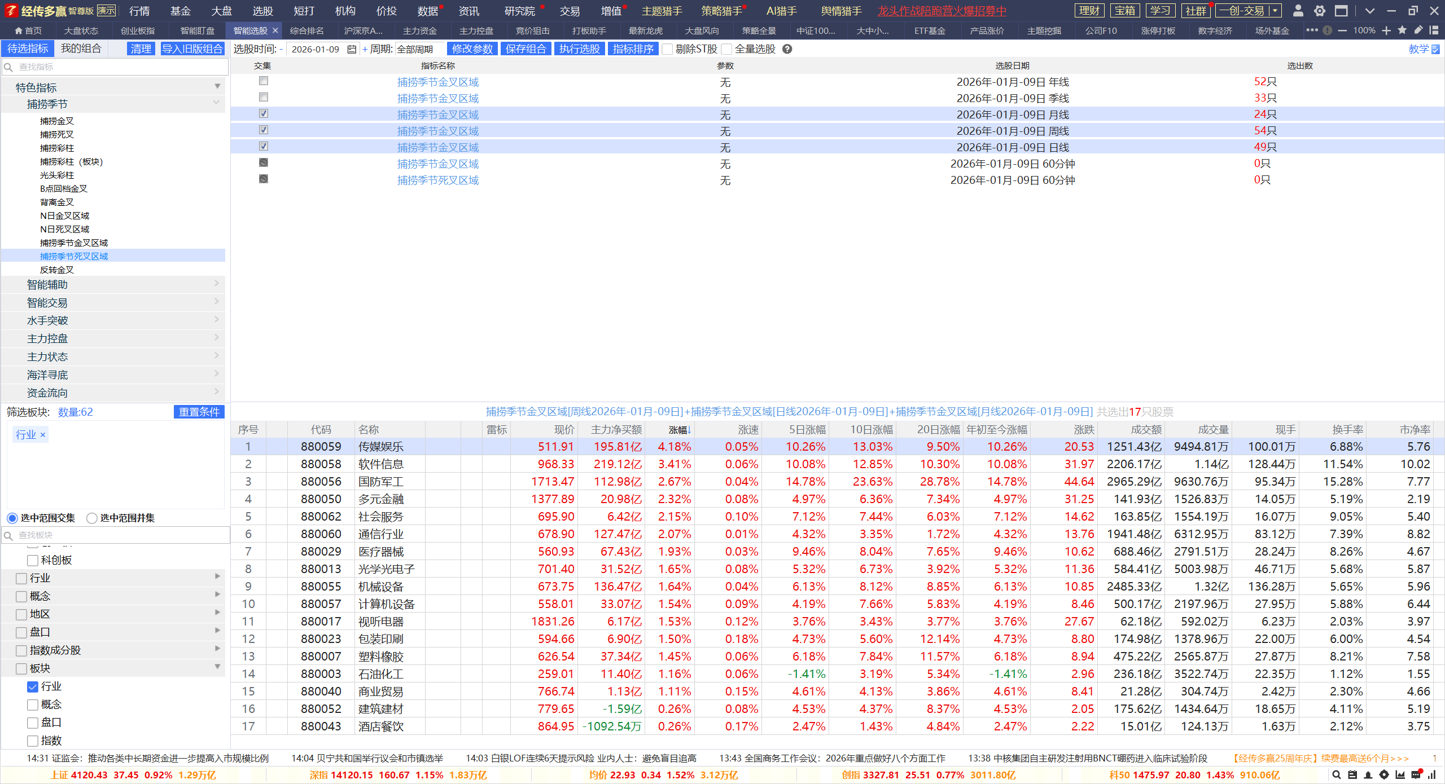Open the chat message icon with red dot

tap(1416, 774)
